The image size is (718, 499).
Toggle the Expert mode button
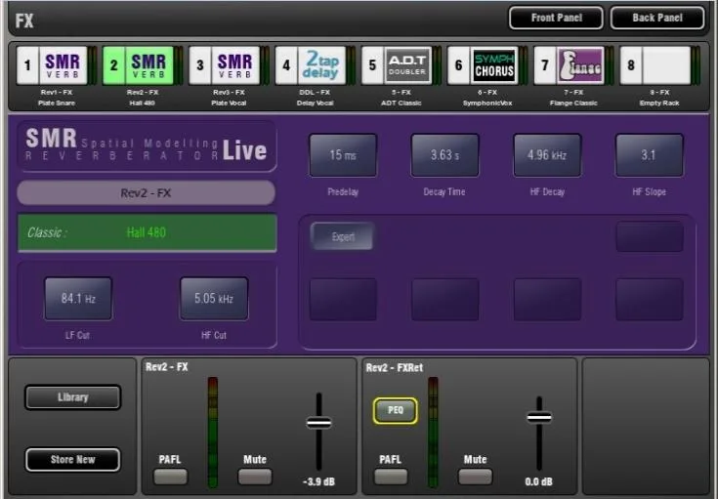[343, 236]
